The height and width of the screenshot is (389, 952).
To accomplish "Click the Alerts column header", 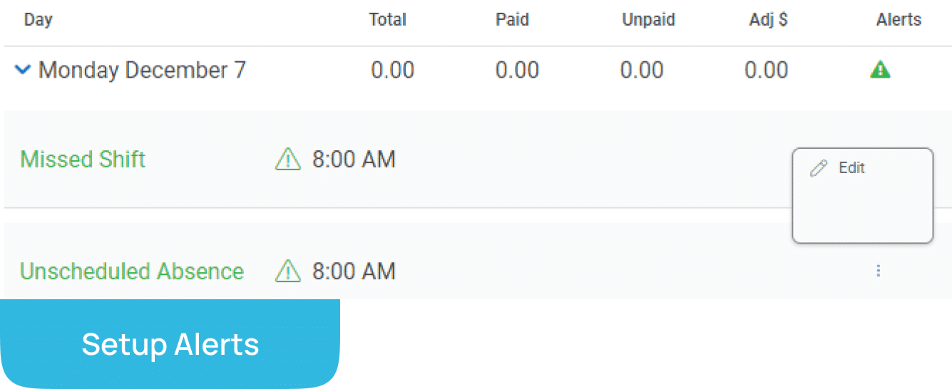I will click(x=899, y=20).
